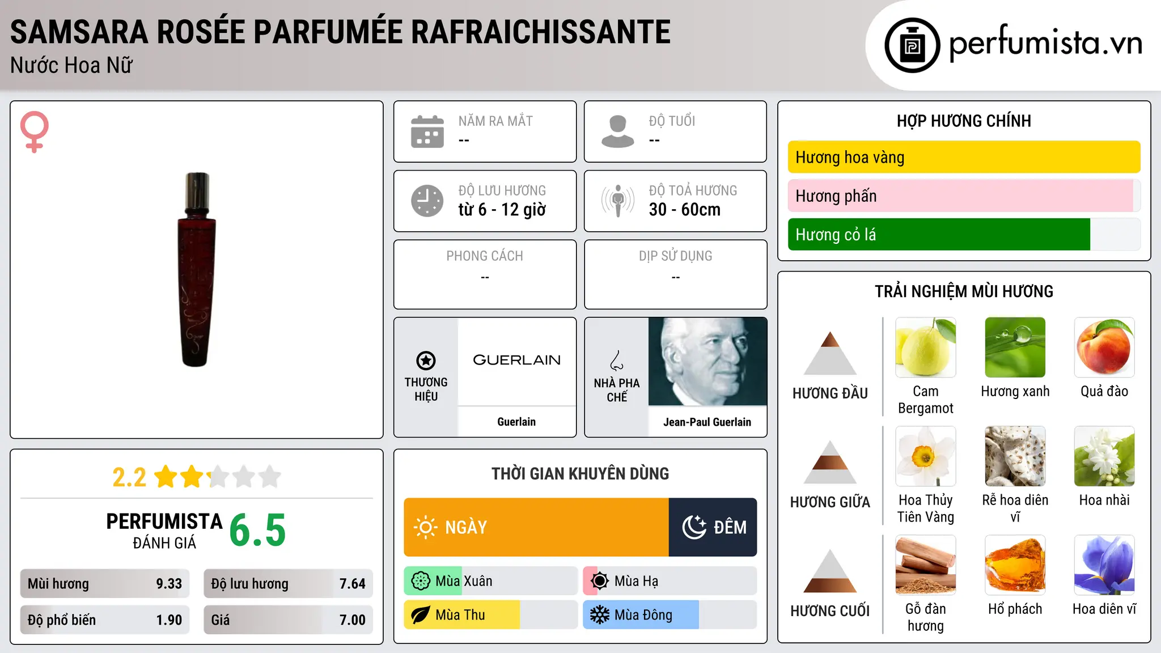This screenshot has width=1161, height=653.
Task: Open the Guerlain brand name link
Action: point(516,422)
